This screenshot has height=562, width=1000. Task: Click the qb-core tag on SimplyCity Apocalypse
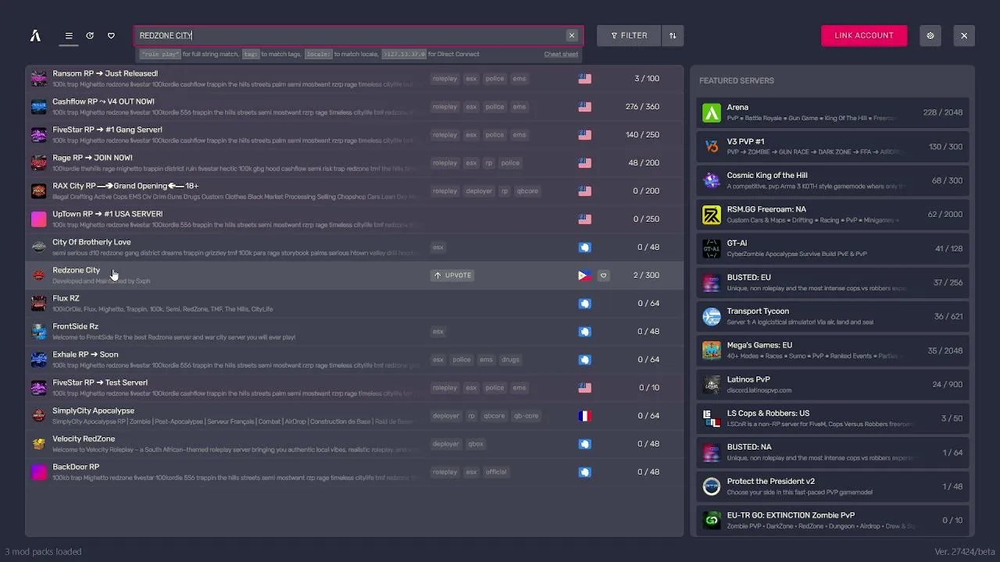click(x=527, y=416)
